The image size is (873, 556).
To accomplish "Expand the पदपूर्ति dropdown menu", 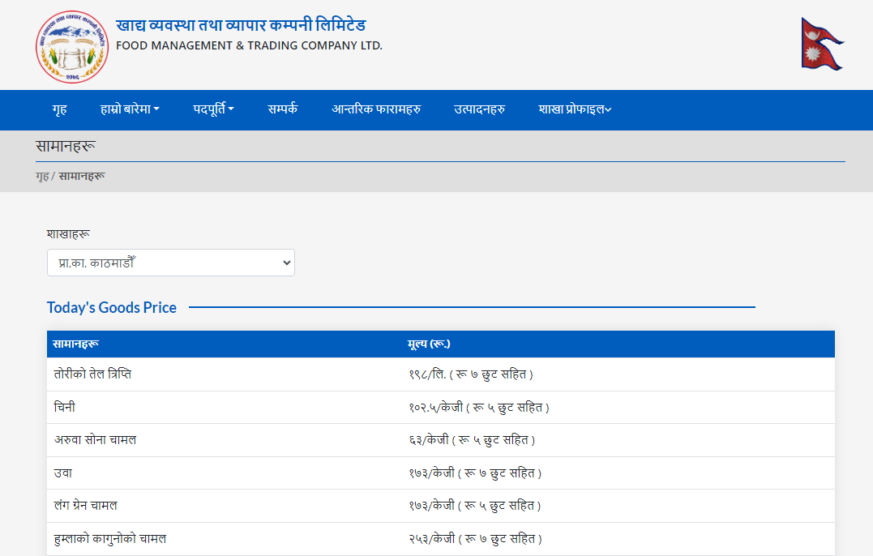I will click(213, 109).
